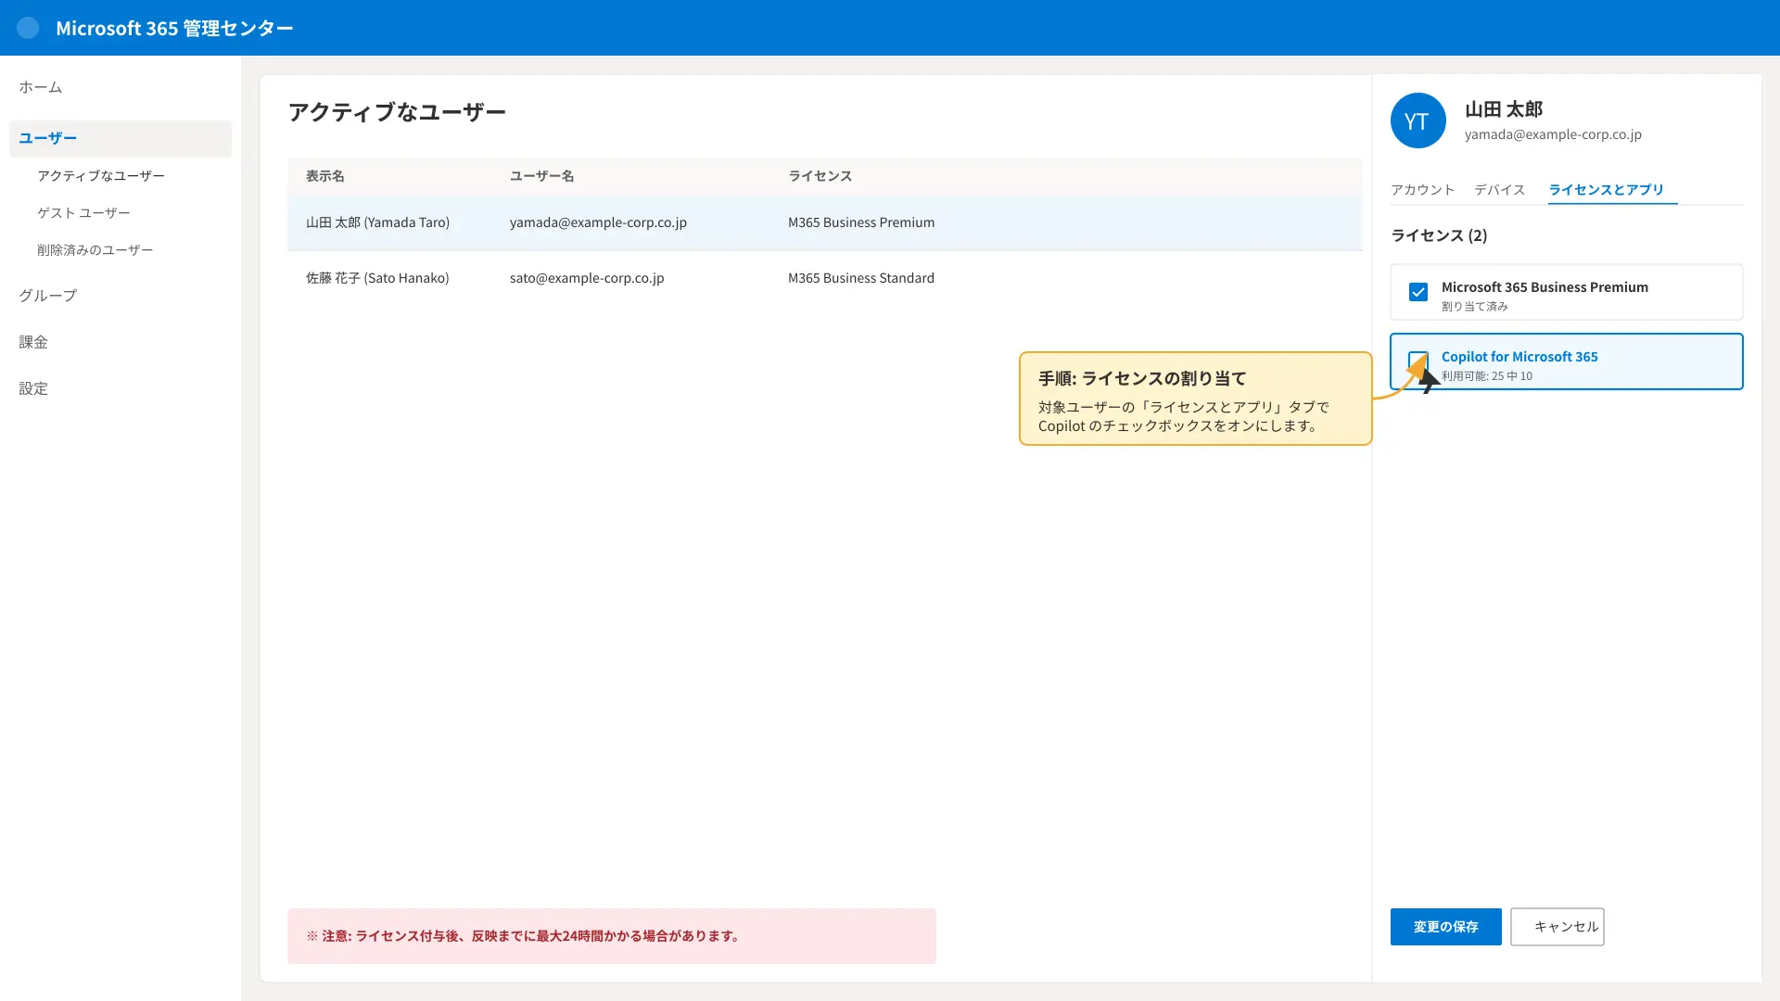The image size is (1780, 1001).
Task: Uncheck Microsoft 365 Business Premium license
Action: 1418,292
